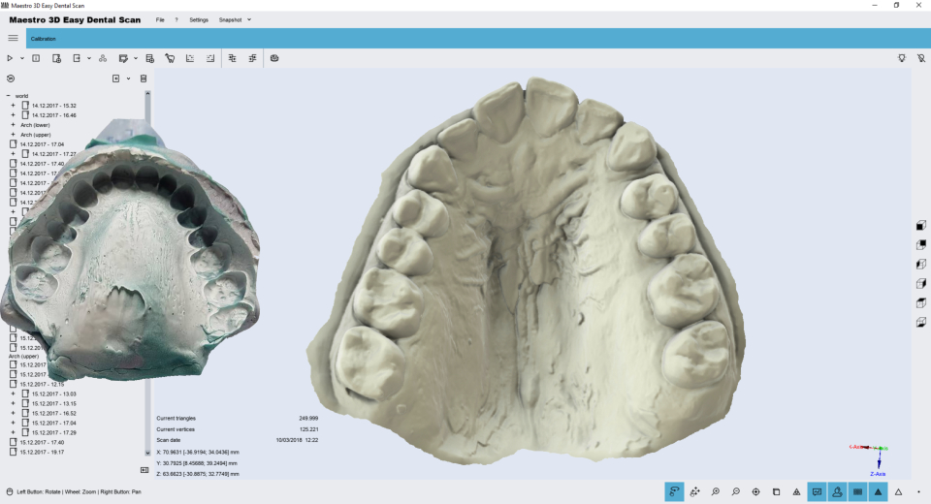The image size is (931, 504).
Task: Open the dropdown arrow beside the play icon
Action: (22, 58)
